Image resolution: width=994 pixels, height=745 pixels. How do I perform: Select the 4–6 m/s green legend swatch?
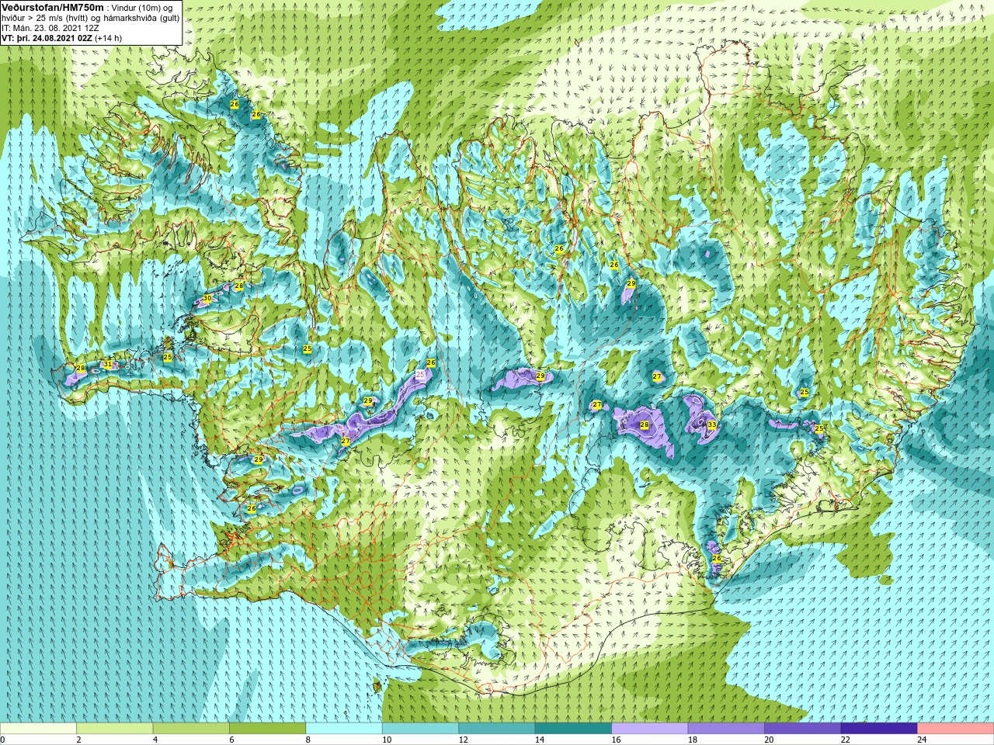point(191,729)
